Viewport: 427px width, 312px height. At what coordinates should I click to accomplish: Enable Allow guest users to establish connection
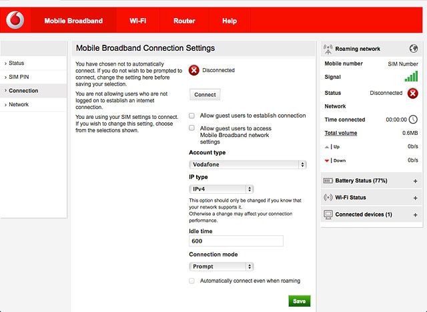pyautogui.click(x=191, y=116)
